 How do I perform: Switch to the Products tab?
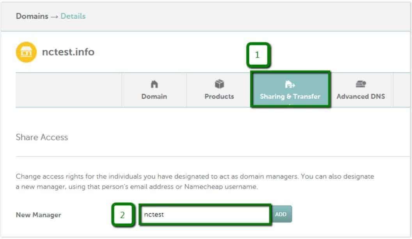219,90
